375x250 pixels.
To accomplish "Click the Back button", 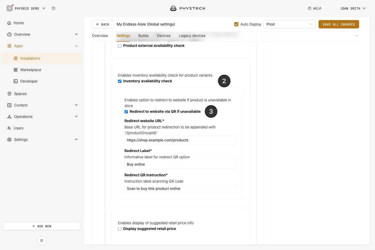I will tap(103, 24).
